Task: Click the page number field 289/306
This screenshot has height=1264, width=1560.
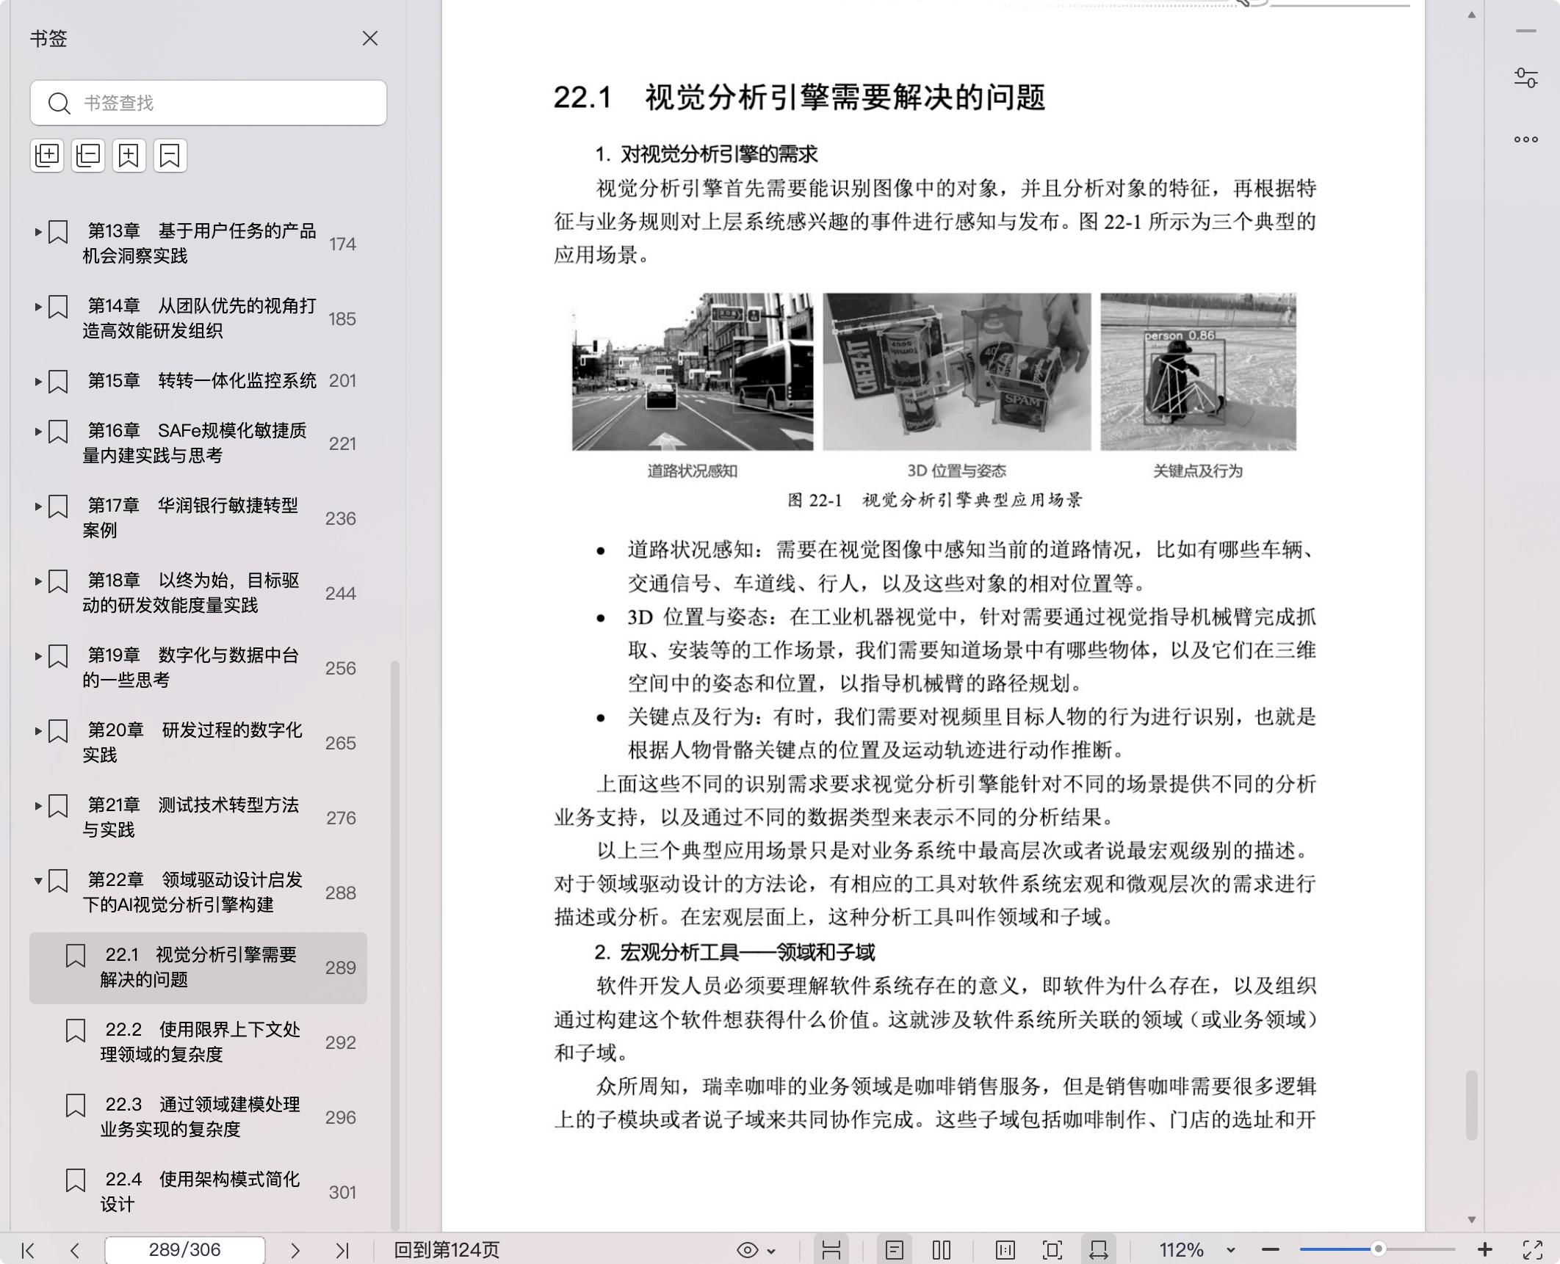Action: click(x=185, y=1250)
